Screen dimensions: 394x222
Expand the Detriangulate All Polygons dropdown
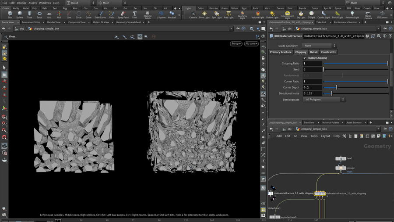pyautogui.click(x=324, y=100)
